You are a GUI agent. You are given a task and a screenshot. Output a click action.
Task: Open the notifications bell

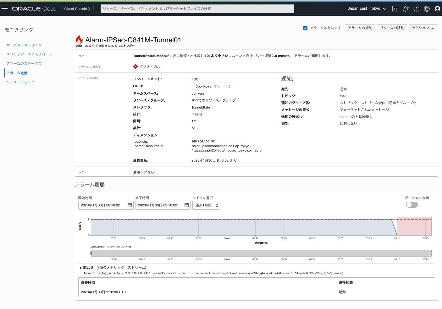point(406,9)
